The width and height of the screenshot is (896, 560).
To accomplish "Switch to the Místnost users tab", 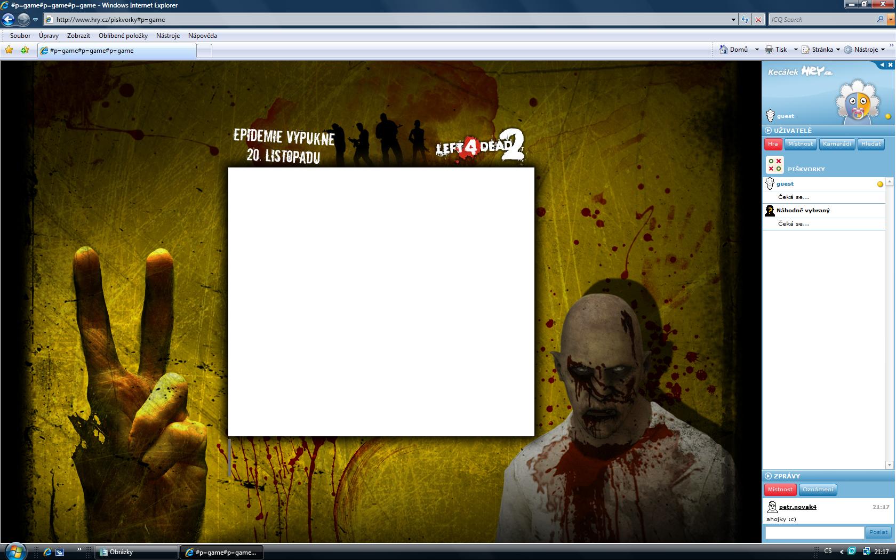I will (x=801, y=144).
